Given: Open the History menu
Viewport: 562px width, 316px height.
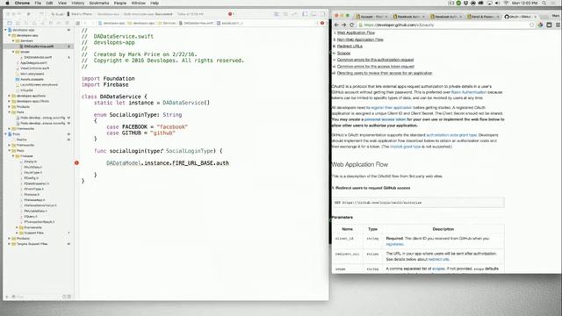Looking at the screenshot, I should (x=78, y=3).
